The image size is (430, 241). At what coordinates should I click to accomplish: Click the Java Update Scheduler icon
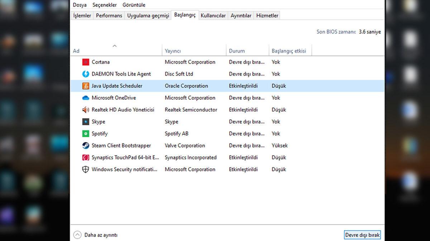click(85, 86)
